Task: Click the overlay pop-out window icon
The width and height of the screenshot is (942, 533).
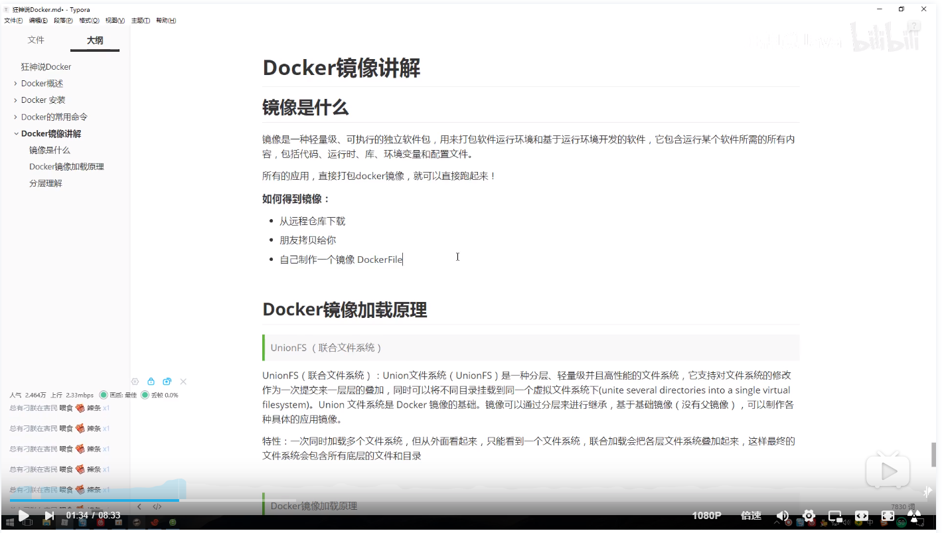Action: click(167, 382)
